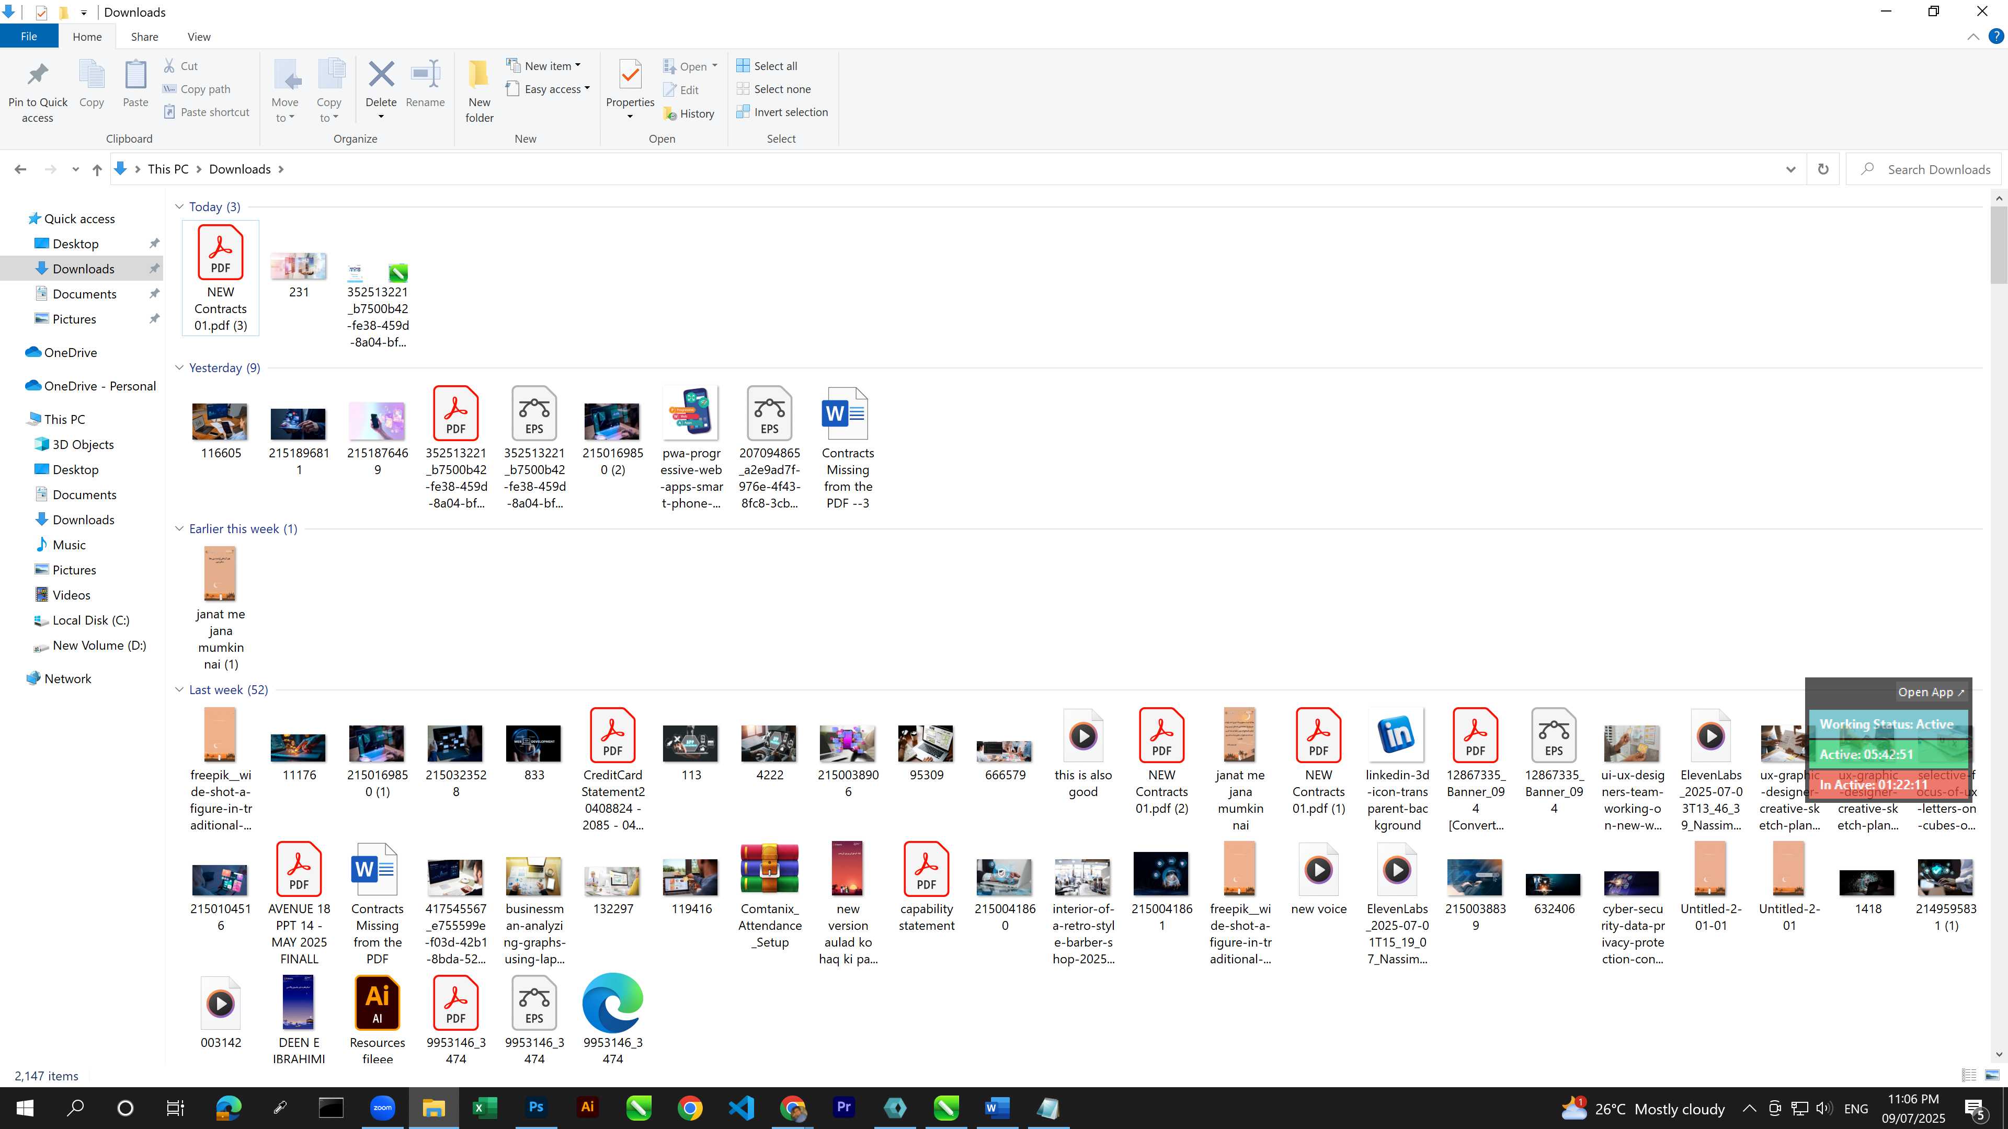The image size is (2008, 1129).
Task: Select Music in navigation pane
Action: tap(69, 545)
